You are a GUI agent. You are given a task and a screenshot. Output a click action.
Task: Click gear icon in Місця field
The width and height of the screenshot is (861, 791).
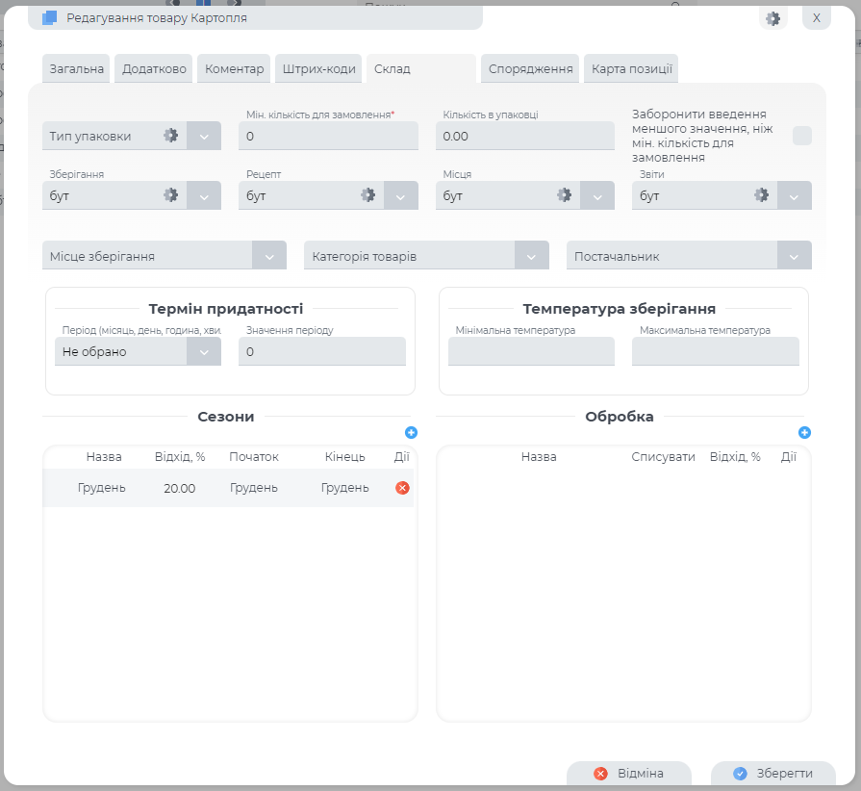coord(565,195)
